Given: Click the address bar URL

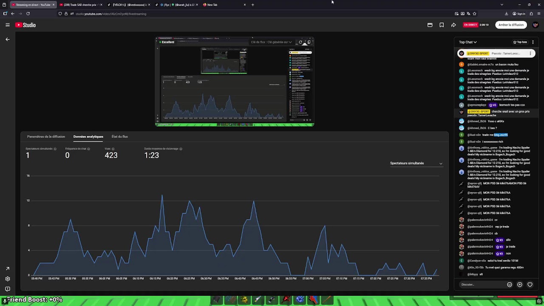Looking at the screenshot, I should click(110, 14).
